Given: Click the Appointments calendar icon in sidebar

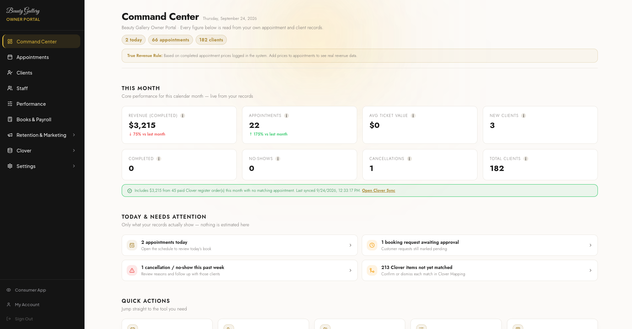Looking at the screenshot, I should click(10, 57).
